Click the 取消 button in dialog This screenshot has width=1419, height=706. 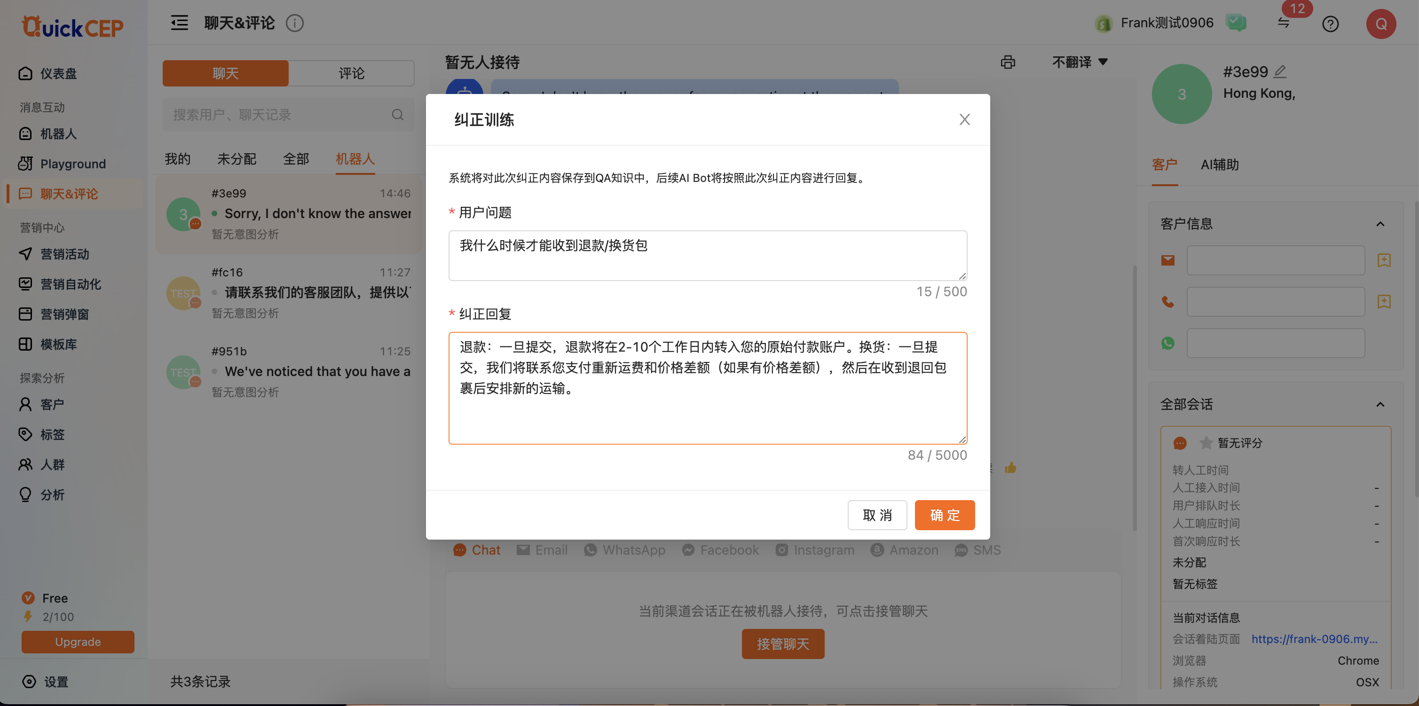pyautogui.click(x=877, y=515)
